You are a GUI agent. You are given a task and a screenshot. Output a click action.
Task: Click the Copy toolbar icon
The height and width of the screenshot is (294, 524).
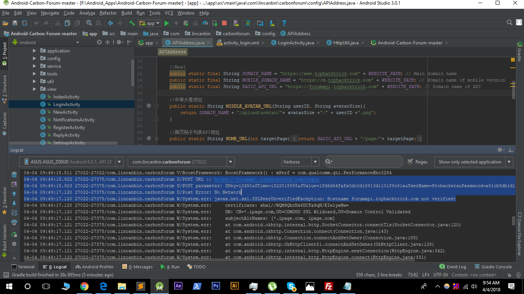(x=67, y=23)
